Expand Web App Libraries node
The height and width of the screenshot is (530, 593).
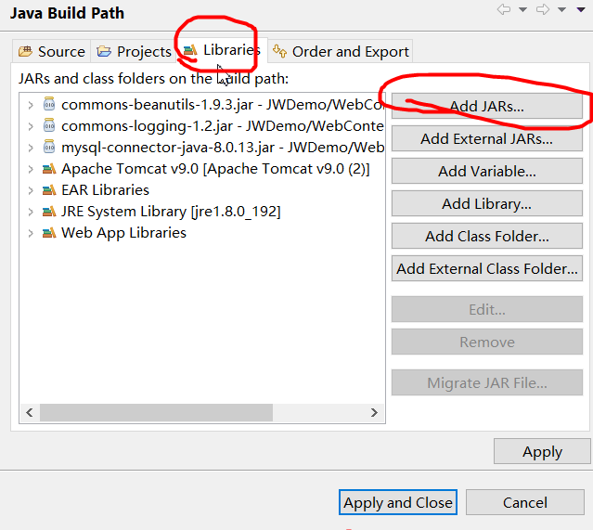tap(31, 233)
